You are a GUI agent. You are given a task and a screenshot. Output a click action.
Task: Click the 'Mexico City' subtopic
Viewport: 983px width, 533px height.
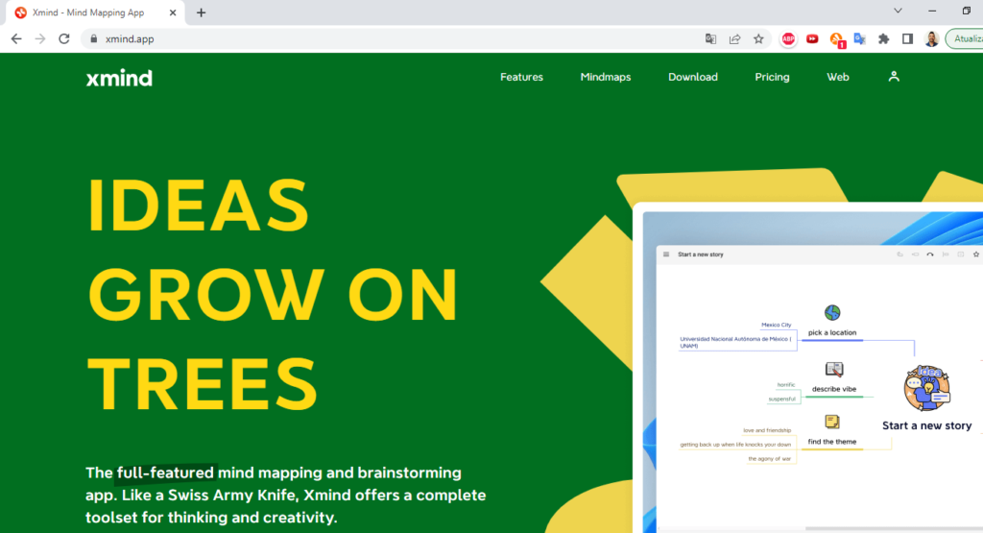tap(776, 325)
